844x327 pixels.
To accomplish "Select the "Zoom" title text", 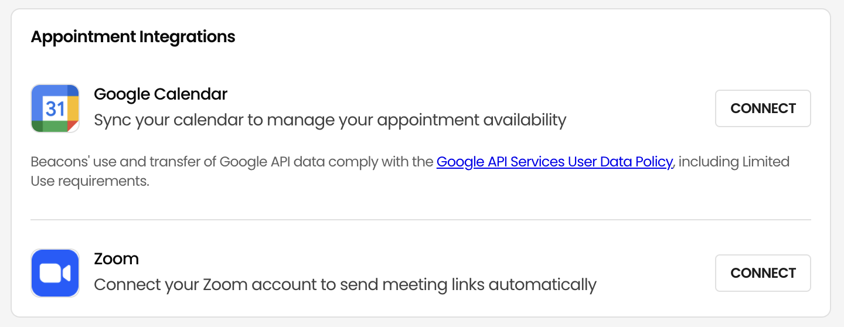I will pos(117,258).
